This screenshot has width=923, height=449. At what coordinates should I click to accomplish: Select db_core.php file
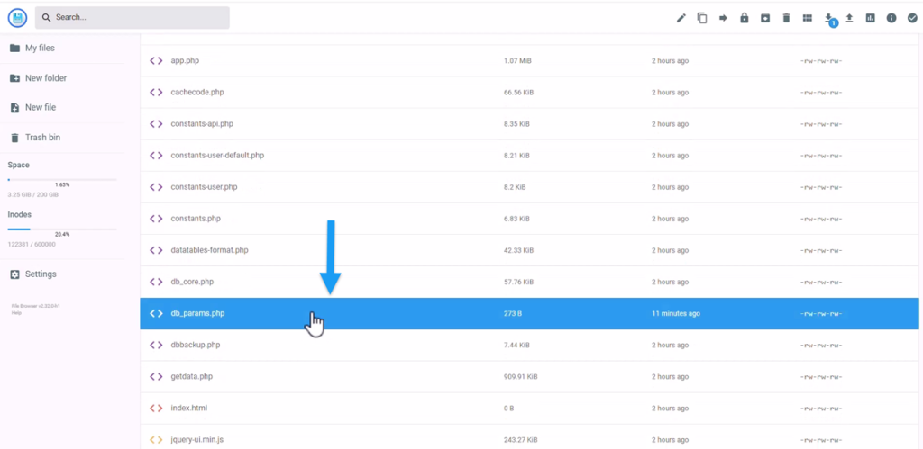click(x=530, y=283)
